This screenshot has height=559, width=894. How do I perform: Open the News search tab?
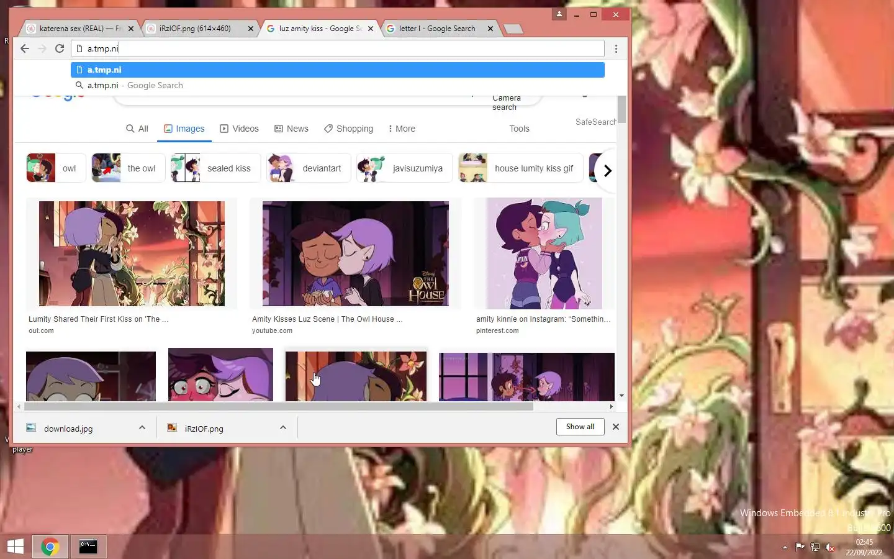point(292,129)
